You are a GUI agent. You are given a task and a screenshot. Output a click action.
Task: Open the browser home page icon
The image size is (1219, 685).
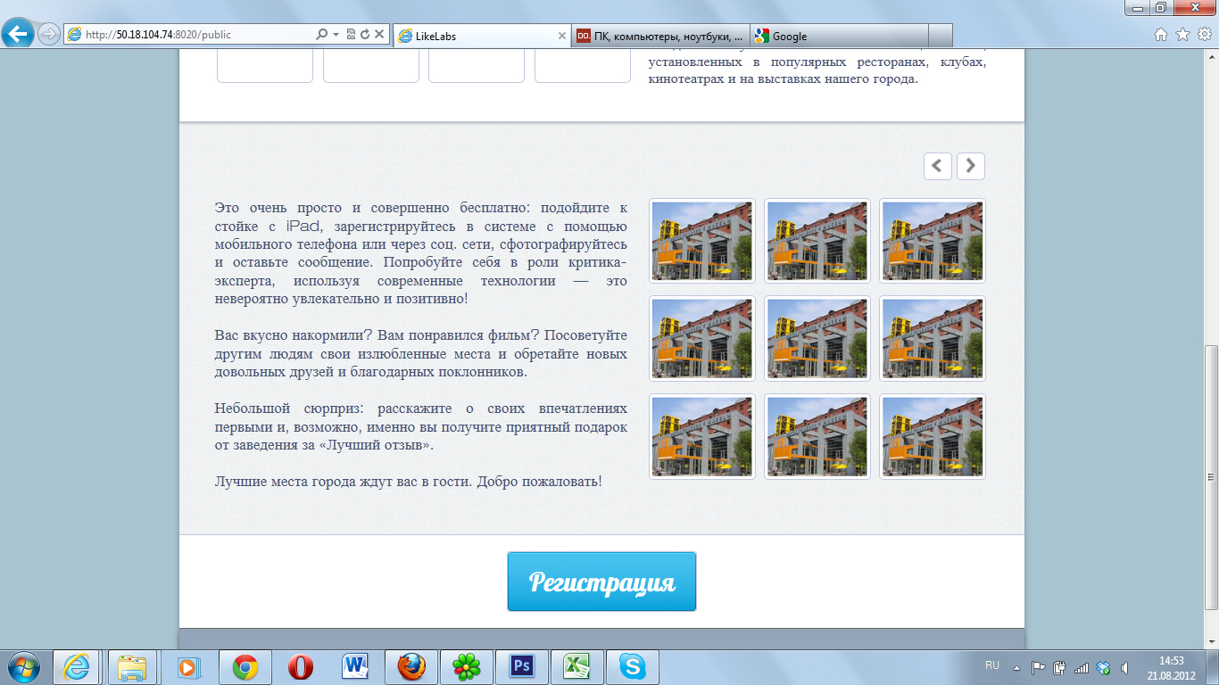coord(1161,35)
